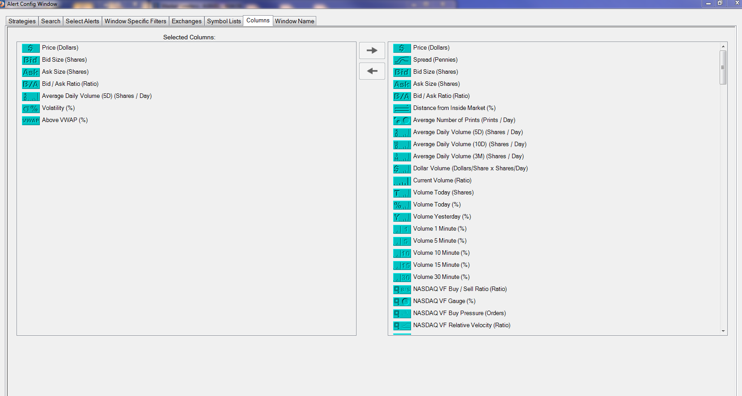Click the Distance from Inside Market icon
Screen dimensions: 742x396
point(402,108)
